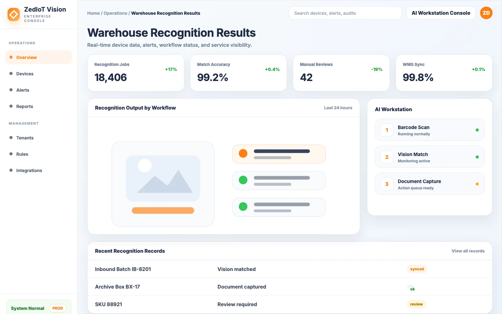Open the AI Workstation Console button
Viewport: 502px width, 314px height.
(441, 13)
